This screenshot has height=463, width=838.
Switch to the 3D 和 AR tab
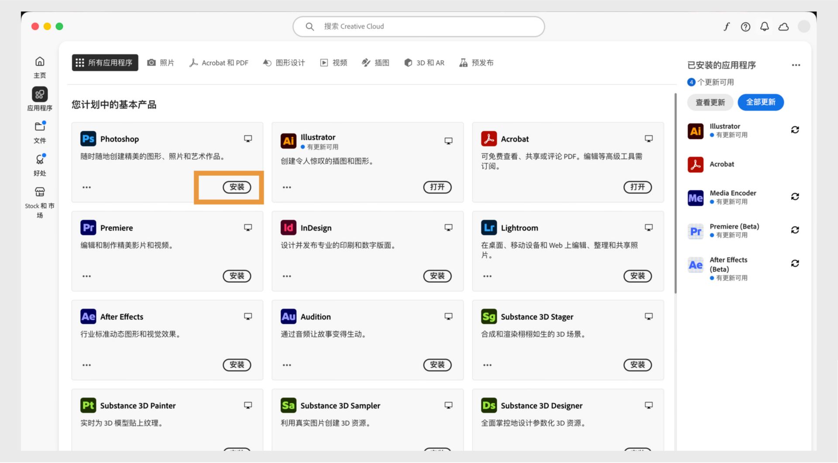click(x=424, y=63)
